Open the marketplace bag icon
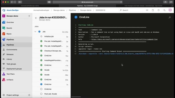175x98 pixels. pyautogui.click(x=153, y=10)
